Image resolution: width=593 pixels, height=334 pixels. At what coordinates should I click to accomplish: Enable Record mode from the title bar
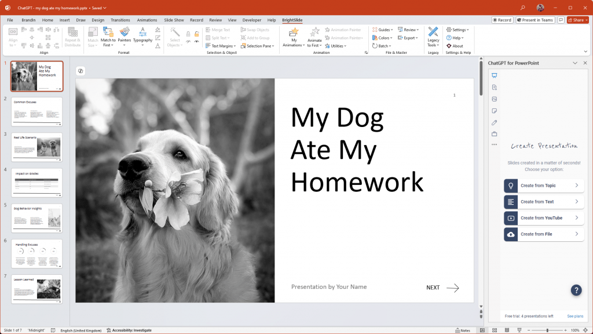pos(502,19)
